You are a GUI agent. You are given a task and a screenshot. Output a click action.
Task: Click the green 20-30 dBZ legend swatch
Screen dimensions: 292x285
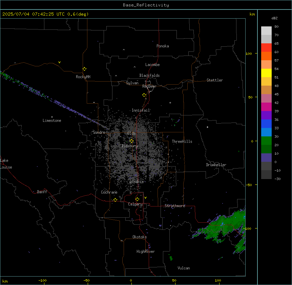[266, 141]
